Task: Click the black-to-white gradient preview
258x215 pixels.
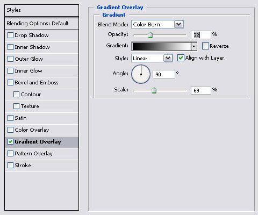Action: click(x=161, y=47)
